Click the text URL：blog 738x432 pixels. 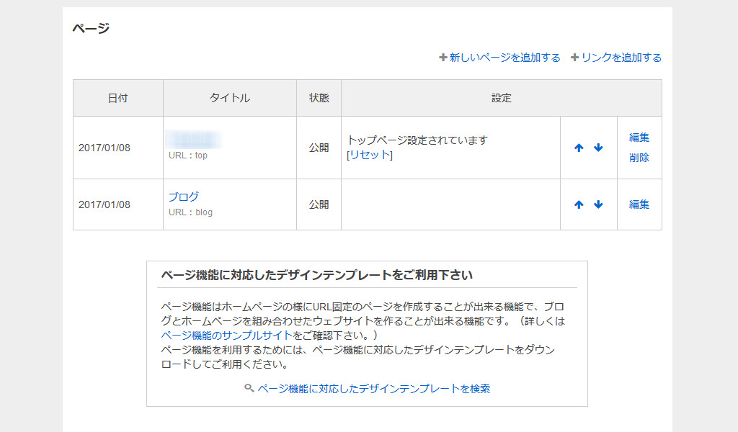pyautogui.click(x=190, y=212)
